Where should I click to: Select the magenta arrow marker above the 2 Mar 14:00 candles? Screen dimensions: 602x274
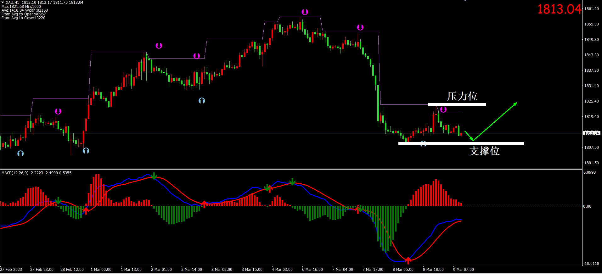click(197, 56)
